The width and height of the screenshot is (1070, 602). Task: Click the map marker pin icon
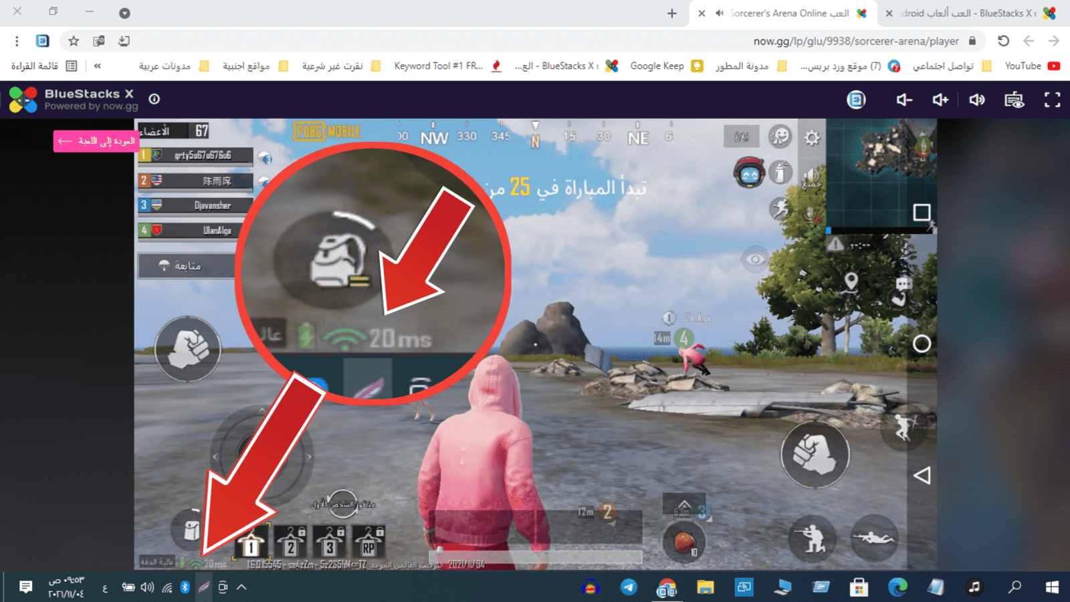(x=851, y=282)
